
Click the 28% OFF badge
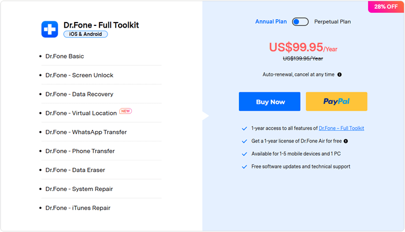point(386,7)
